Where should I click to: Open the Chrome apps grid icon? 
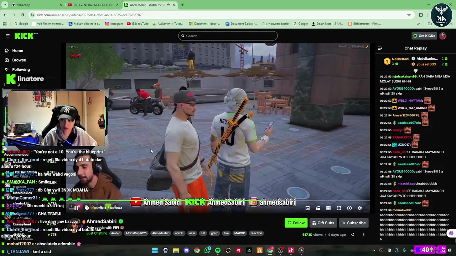point(5,24)
